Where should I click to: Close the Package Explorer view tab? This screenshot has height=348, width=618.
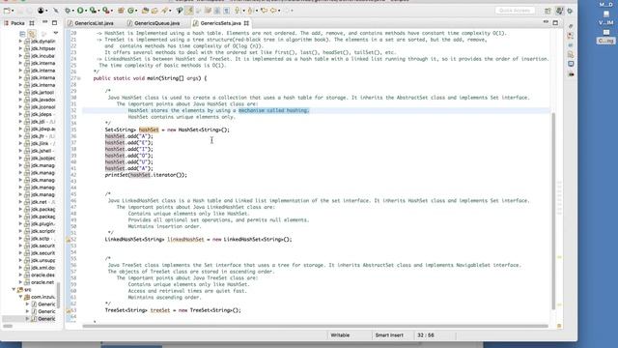click(x=32, y=23)
